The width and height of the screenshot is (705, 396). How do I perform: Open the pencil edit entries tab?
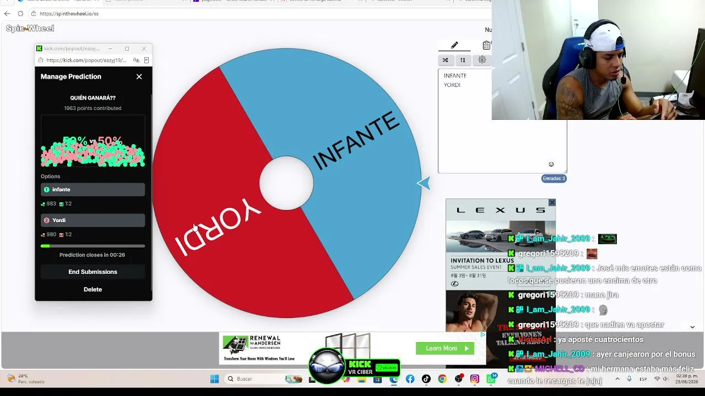(454, 45)
